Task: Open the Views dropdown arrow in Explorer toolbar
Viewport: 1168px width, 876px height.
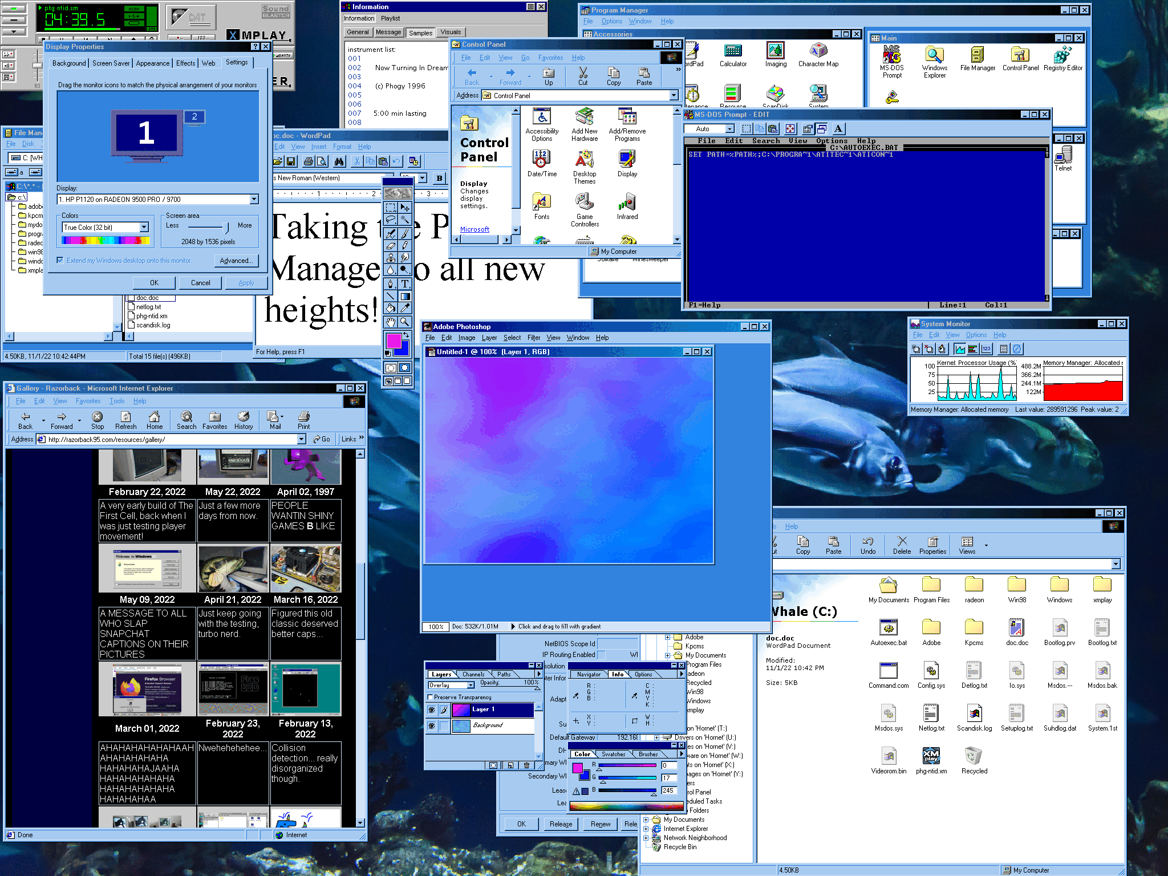Action: click(986, 546)
